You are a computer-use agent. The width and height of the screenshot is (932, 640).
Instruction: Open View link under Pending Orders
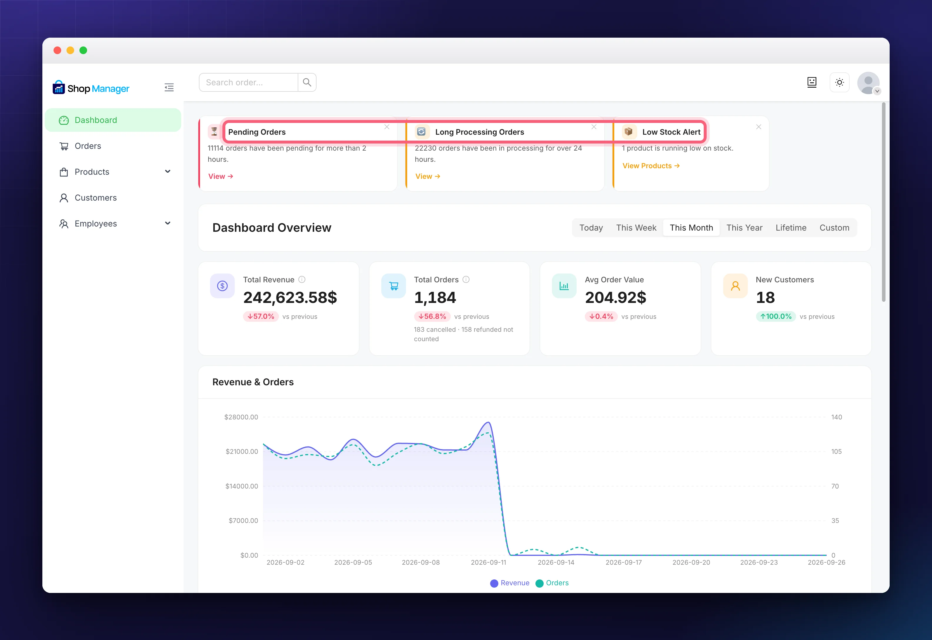point(221,176)
